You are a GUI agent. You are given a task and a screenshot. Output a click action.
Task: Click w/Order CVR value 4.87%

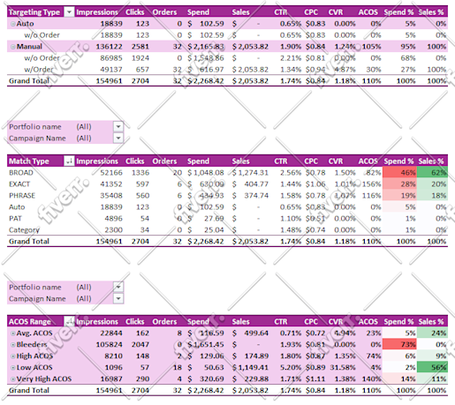345,70
